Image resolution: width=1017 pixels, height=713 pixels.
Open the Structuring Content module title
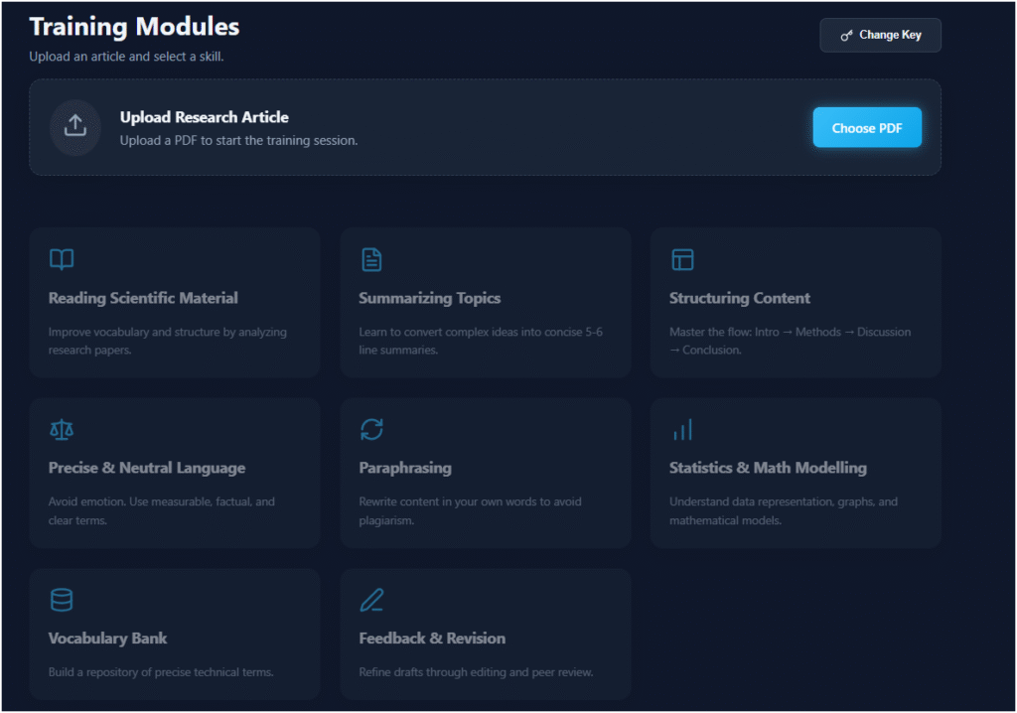pos(739,298)
